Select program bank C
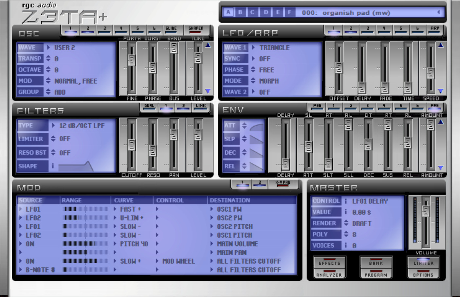The width and height of the screenshot is (460, 297). (x=252, y=12)
